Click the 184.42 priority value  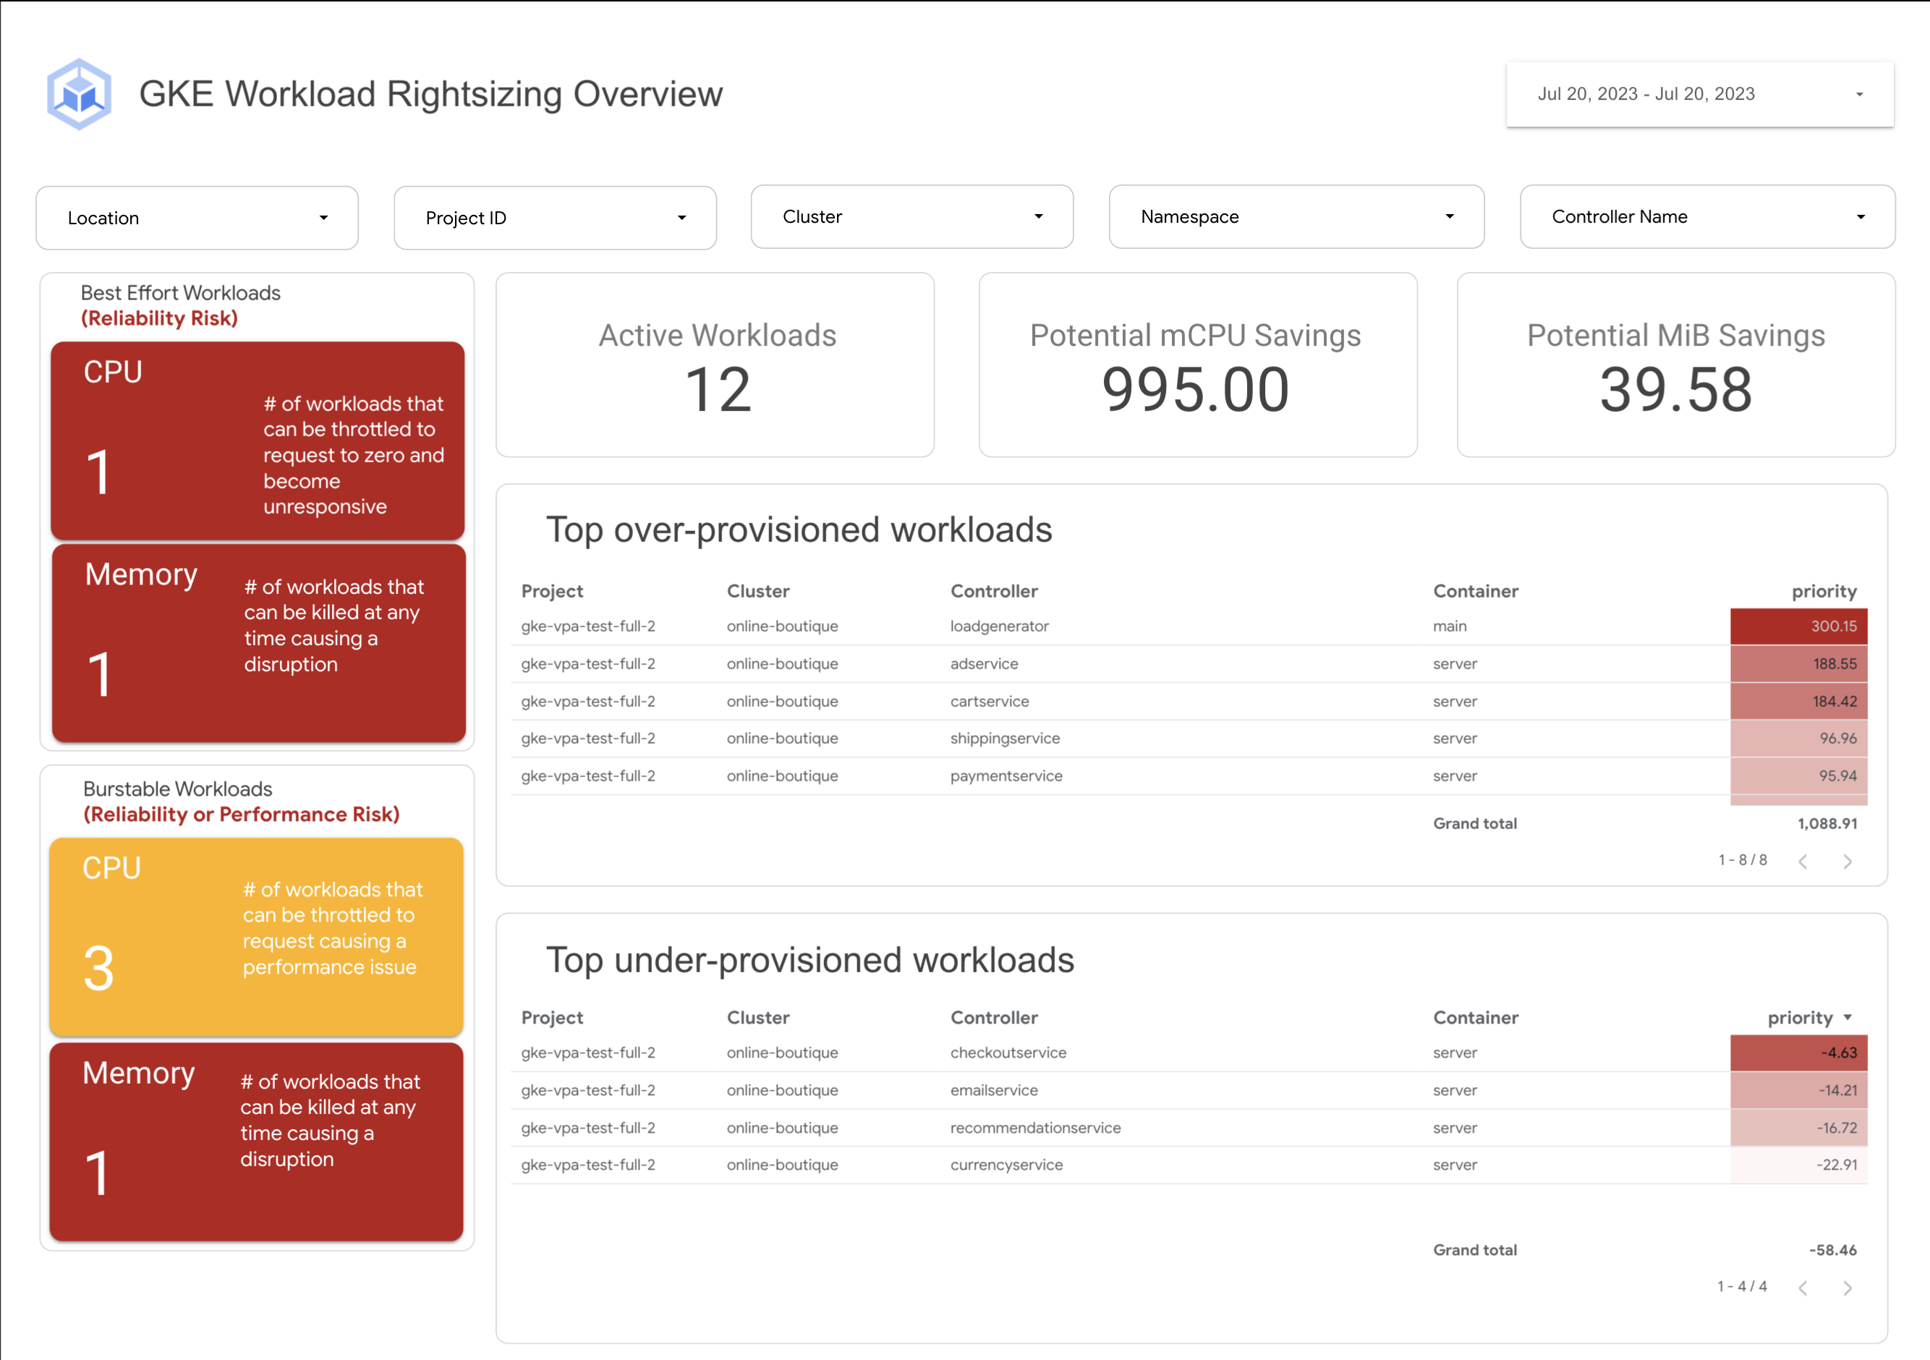(x=1835, y=701)
